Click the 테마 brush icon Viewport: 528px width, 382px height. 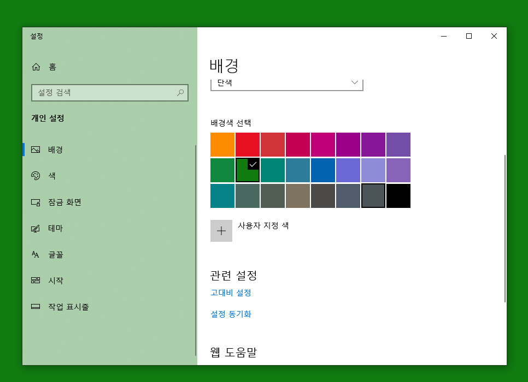tap(36, 228)
